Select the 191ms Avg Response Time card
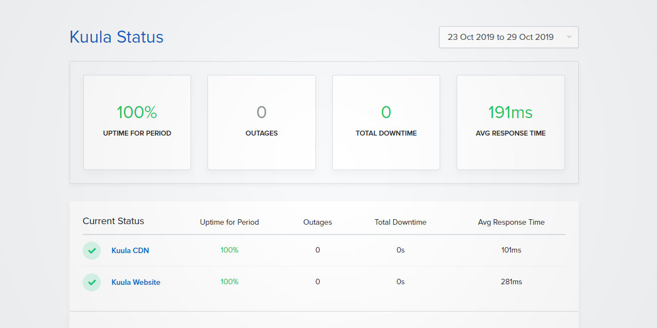 click(511, 122)
